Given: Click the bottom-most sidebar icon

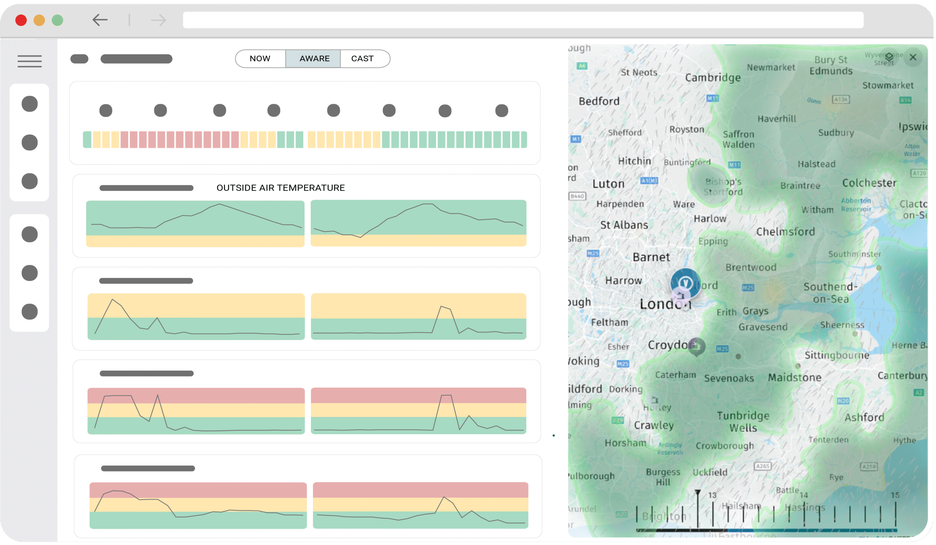Looking at the screenshot, I should click(x=29, y=311).
